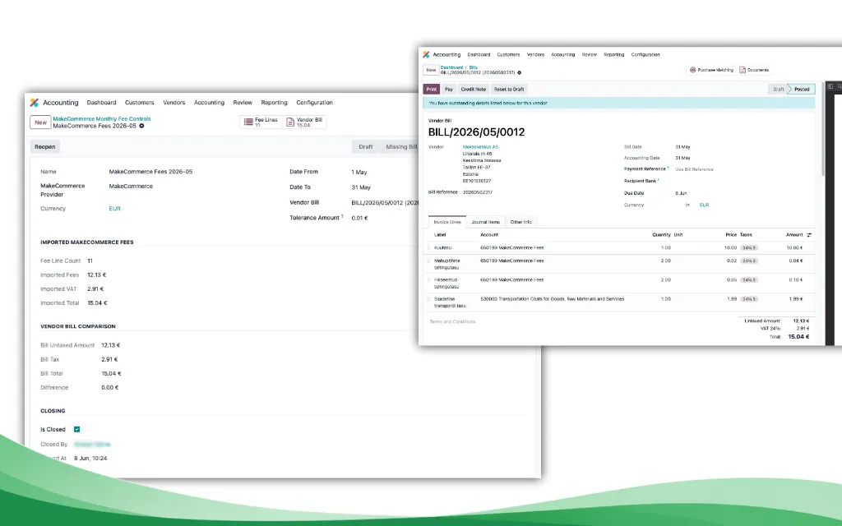
Task: Switch to the Other Info tab
Action: pyautogui.click(x=520, y=222)
